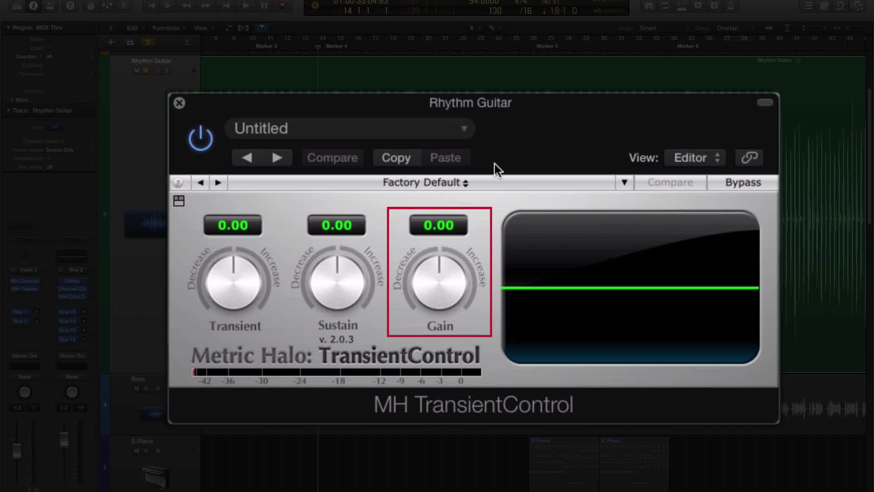Screen dimensions: 874x492
Task: Click the Gain value field 0.00
Action: click(438, 225)
